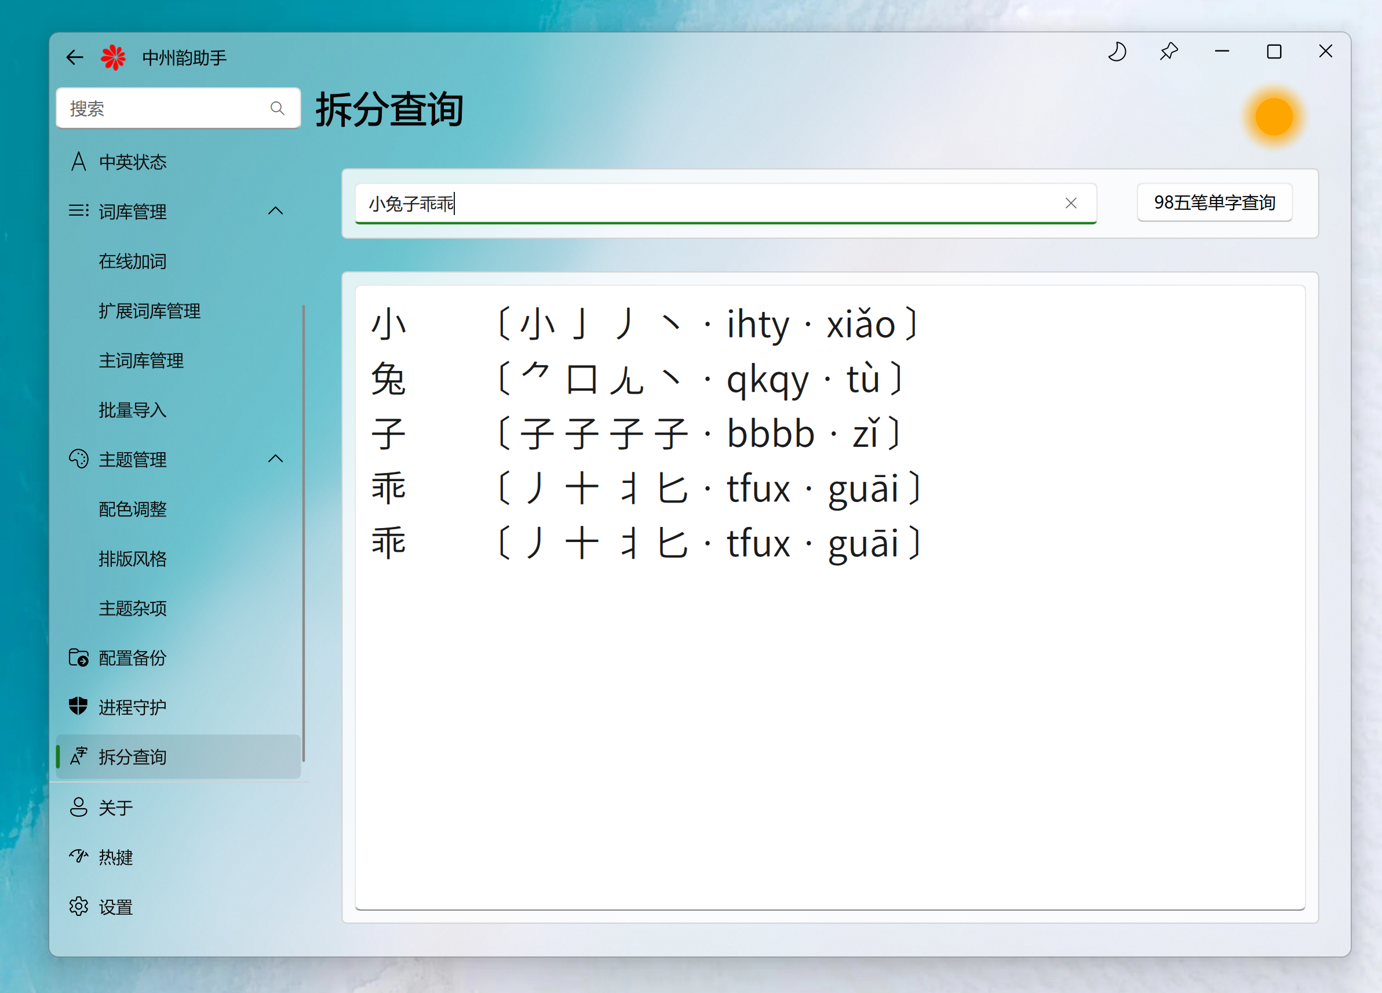Open 进程守护 shield item
1382x993 pixels.
(x=132, y=707)
